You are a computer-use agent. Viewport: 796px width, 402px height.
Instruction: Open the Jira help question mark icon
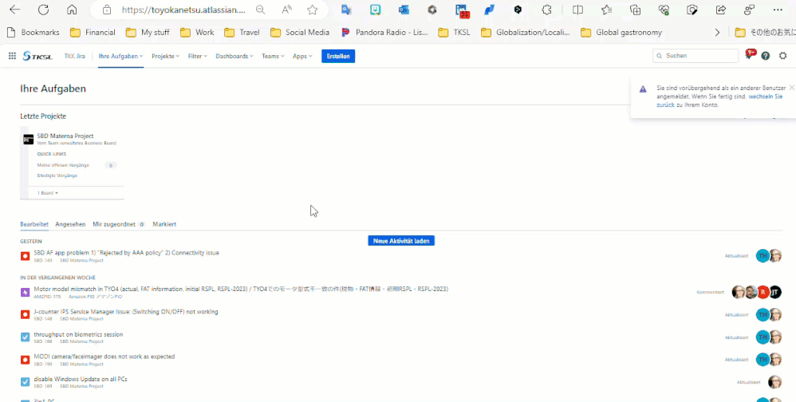(766, 56)
